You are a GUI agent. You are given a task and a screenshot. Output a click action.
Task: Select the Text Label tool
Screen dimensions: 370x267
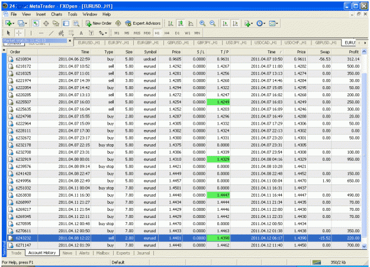point(91,33)
